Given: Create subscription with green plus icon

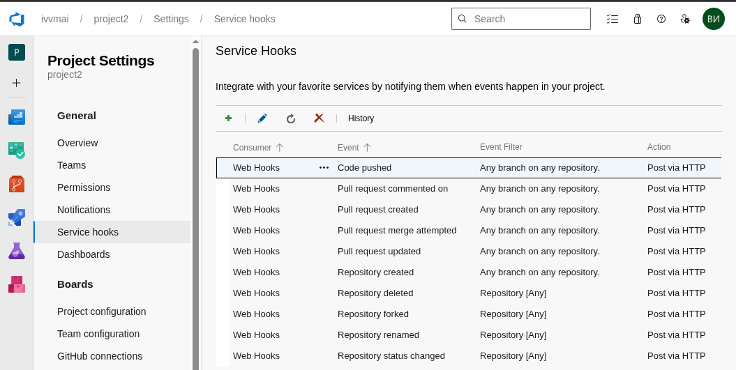Looking at the screenshot, I should tap(228, 118).
